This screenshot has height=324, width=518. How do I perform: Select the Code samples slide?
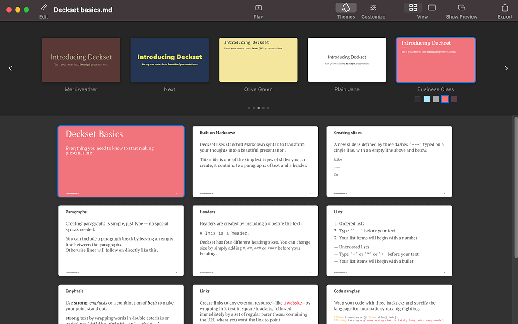click(x=389, y=304)
